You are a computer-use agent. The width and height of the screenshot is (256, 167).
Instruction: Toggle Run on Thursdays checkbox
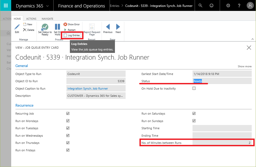coord(68,143)
